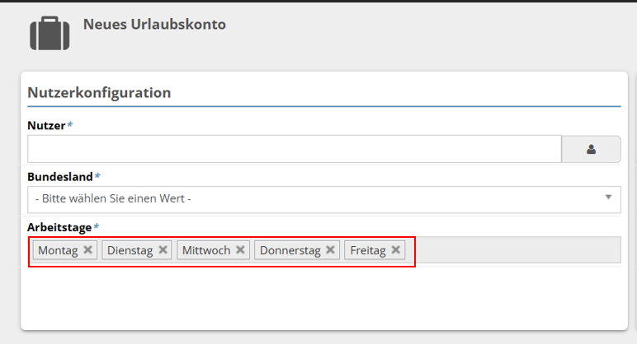
Task: Select the Freitag tag label
Action: tap(368, 250)
